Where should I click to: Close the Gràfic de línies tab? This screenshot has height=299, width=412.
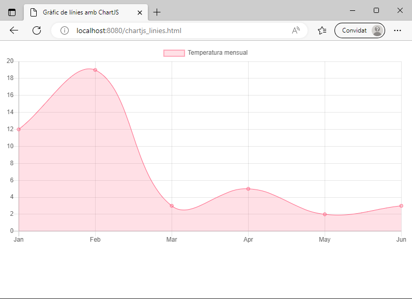pos(140,12)
